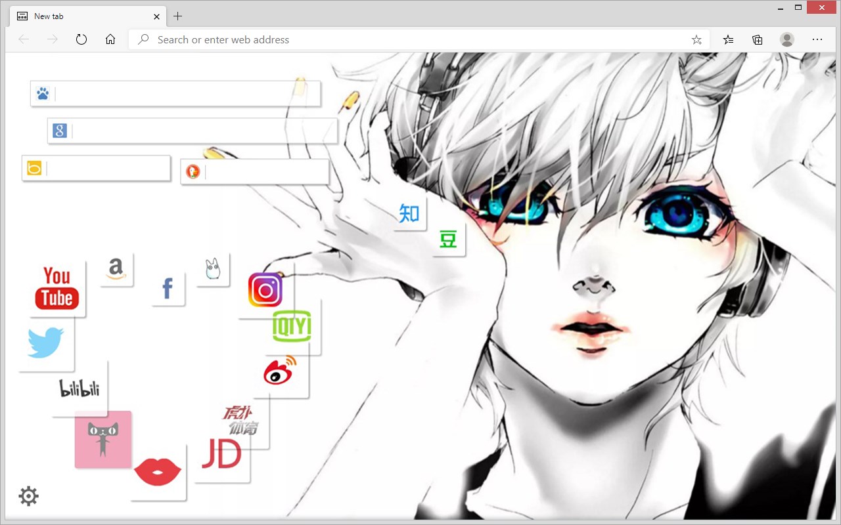Open the JD shortcut tile
The image size is (841, 525).
[x=222, y=454]
